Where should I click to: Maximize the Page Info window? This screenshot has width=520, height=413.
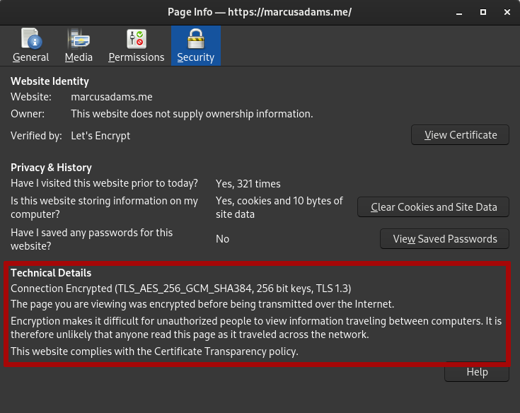(483, 12)
